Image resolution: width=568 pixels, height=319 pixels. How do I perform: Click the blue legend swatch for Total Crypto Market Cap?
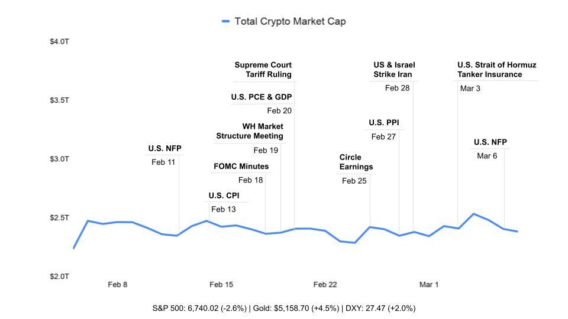pyautogui.click(x=225, y=21)
